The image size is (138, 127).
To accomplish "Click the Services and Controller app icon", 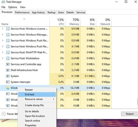I will click(8, 64).
